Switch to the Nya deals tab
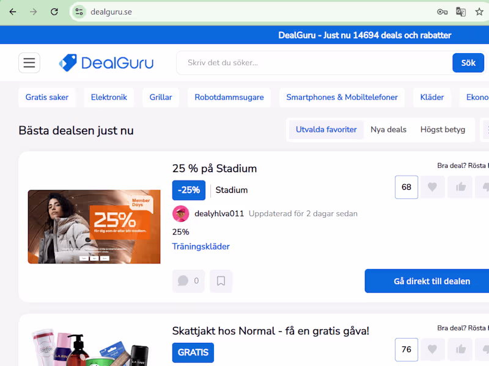Image resolution: width=489 pixels, height=366 pixels. (x=388, y=129)
